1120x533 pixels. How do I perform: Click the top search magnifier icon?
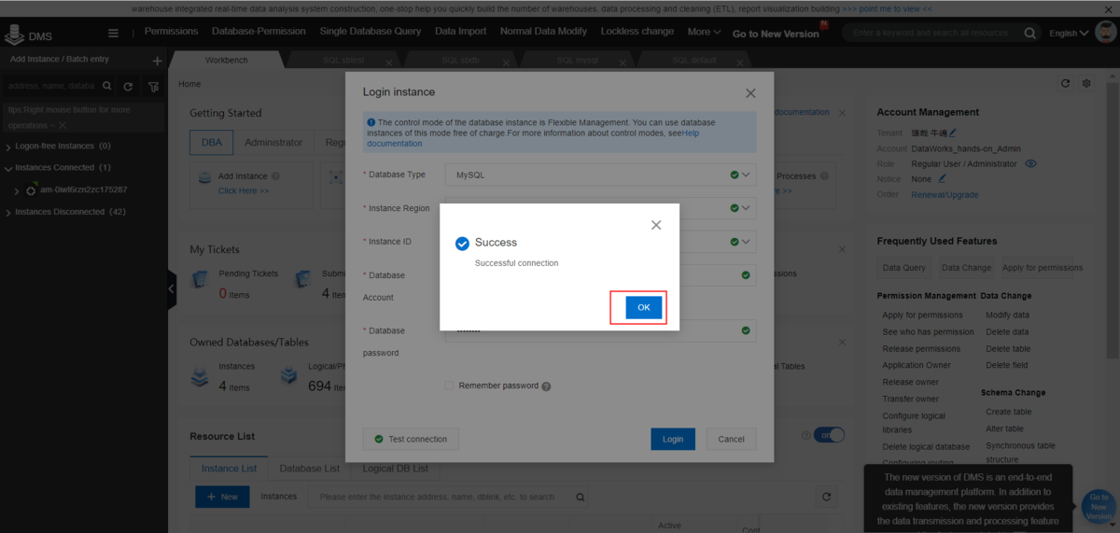coord(1030,33)
